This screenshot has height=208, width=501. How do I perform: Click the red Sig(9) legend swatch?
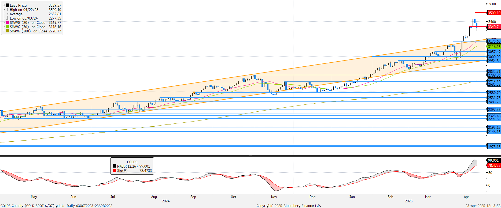point(115,171)
